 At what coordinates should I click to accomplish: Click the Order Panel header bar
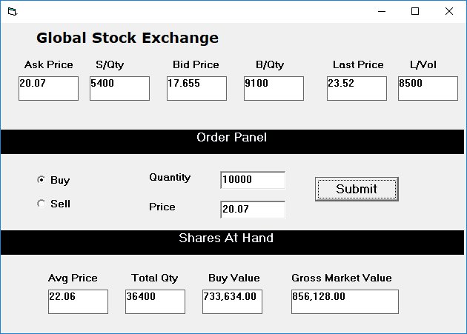[232, 141]
